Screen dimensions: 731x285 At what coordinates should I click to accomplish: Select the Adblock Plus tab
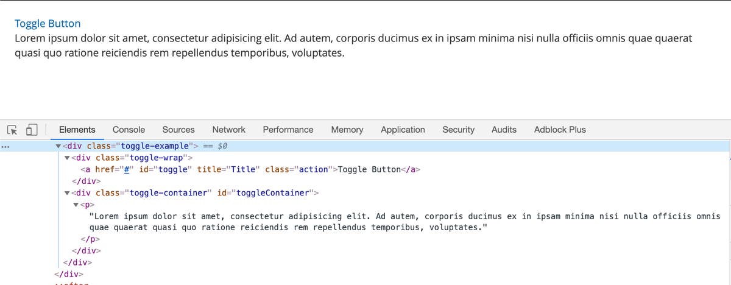tap(560, 130)
